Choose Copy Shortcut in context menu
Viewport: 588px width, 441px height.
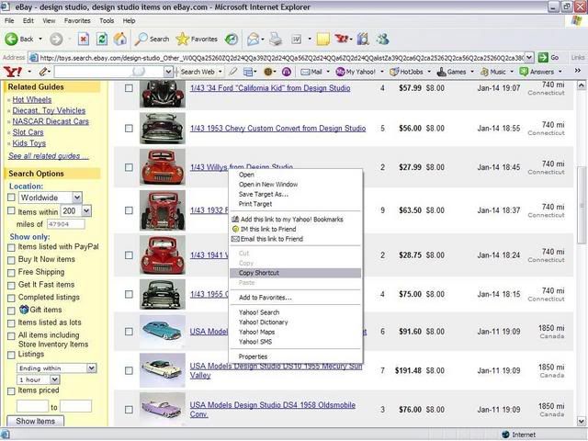(295, 273)
